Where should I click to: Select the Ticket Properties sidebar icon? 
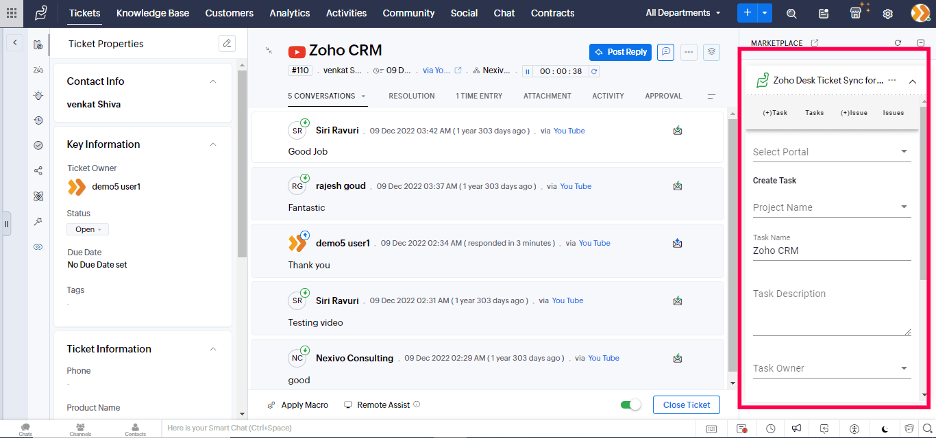coord(38,44)
